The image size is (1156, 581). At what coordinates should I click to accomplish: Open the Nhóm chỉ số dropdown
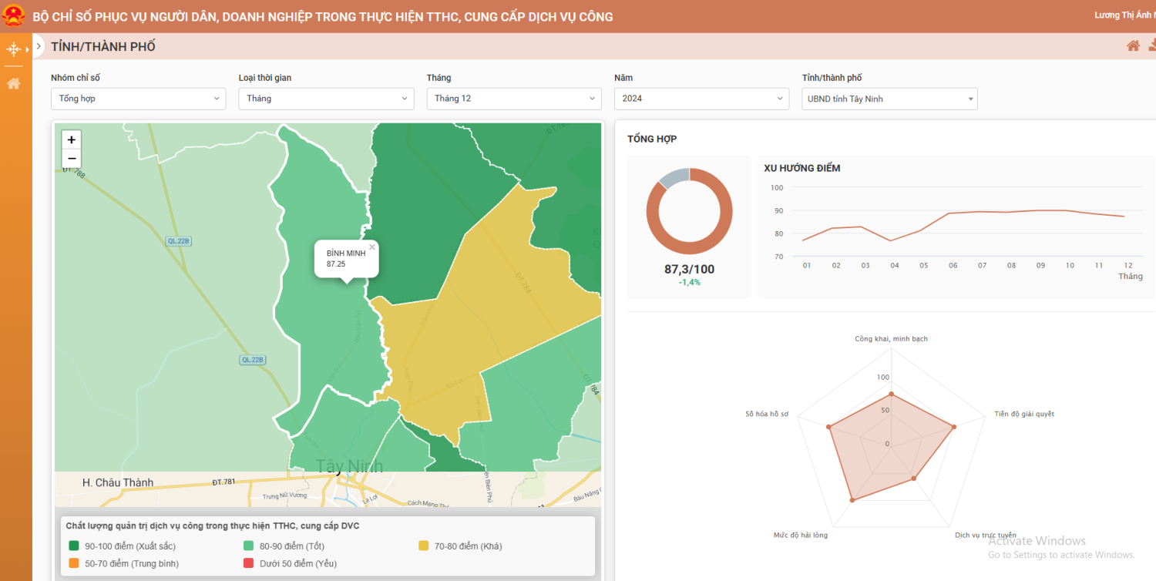139,99
